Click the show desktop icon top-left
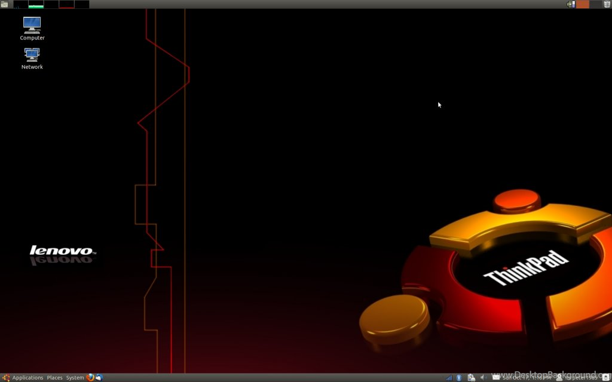The image size is (612, 382). (4, 4)
